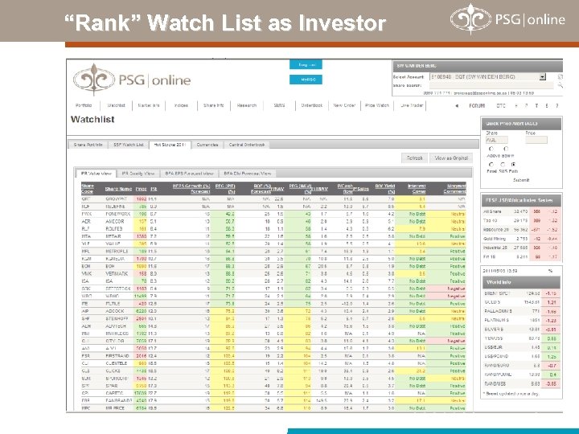Open the Research menu
This screenshot has width=579, height=434.
click(x=247, y=105)
